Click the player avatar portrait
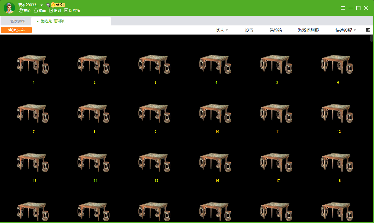This screenshot has height=223, width=374. 9,8
